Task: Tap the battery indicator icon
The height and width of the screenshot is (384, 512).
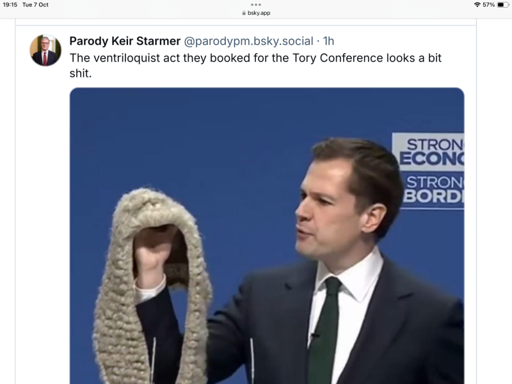Action: click(x=503, y=5)
